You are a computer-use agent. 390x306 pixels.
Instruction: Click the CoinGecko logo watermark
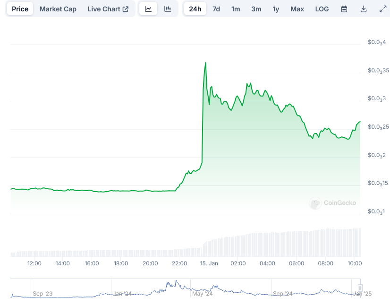[333, 203]
